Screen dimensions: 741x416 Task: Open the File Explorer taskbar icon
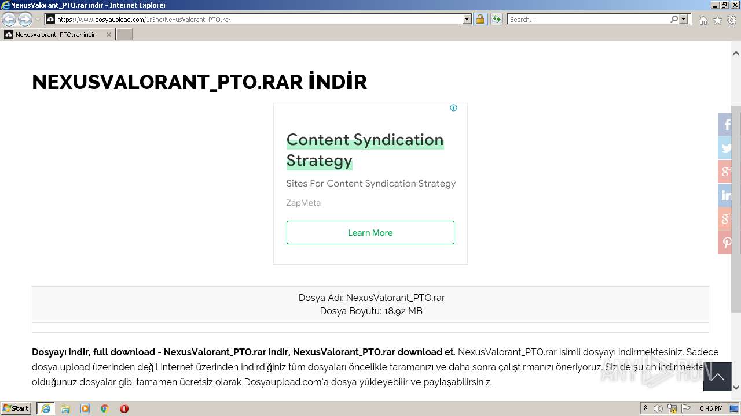[x=65, y=408]
